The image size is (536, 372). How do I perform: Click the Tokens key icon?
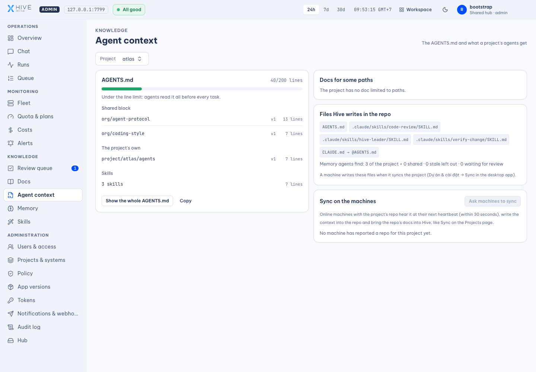[x=11, y=300]
